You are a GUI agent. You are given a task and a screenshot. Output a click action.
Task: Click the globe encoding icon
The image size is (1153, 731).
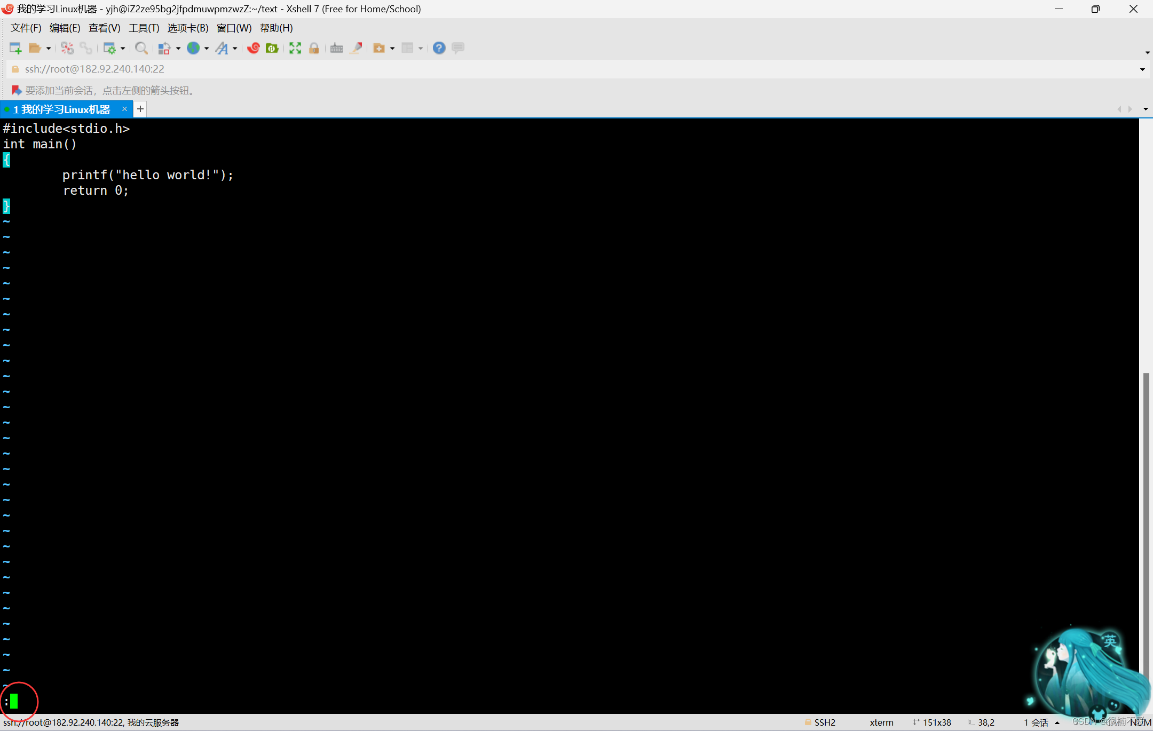[193, 49]
